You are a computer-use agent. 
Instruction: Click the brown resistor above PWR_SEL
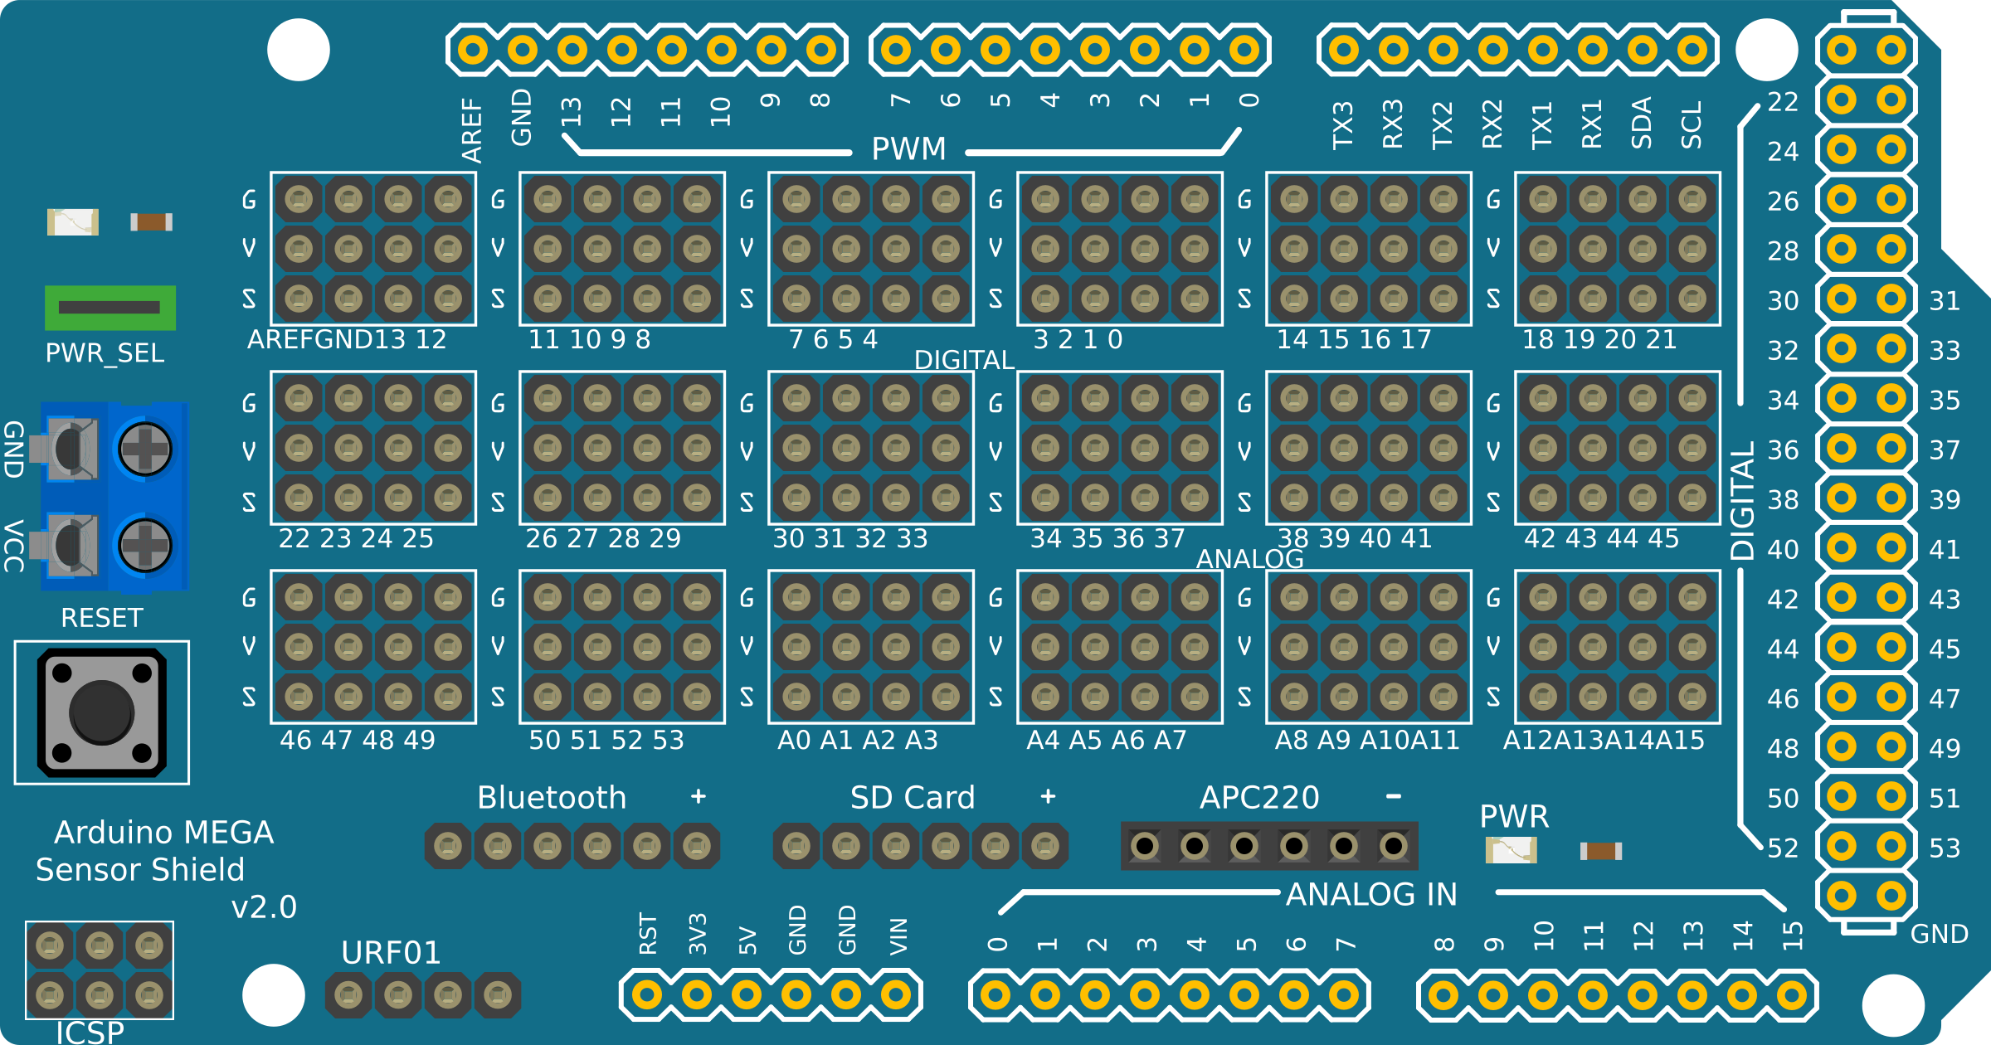(x=151, y=221)
